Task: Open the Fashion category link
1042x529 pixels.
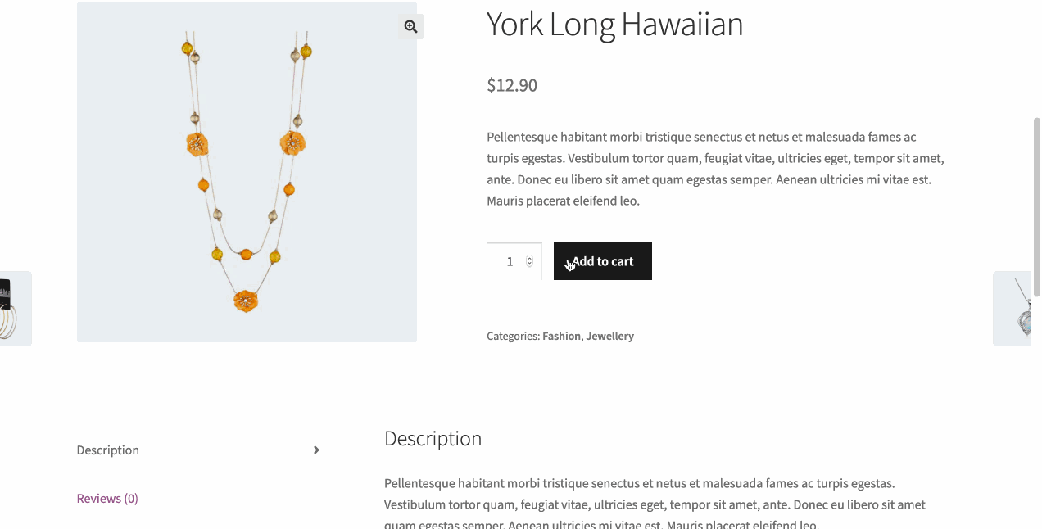Action: tap(561, 336)
